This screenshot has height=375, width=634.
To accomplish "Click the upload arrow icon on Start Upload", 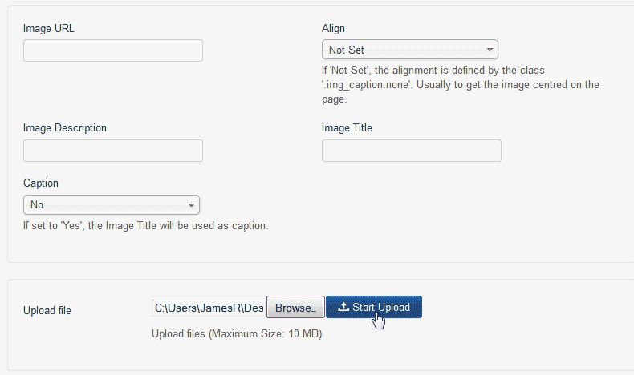I will point(343,308).
